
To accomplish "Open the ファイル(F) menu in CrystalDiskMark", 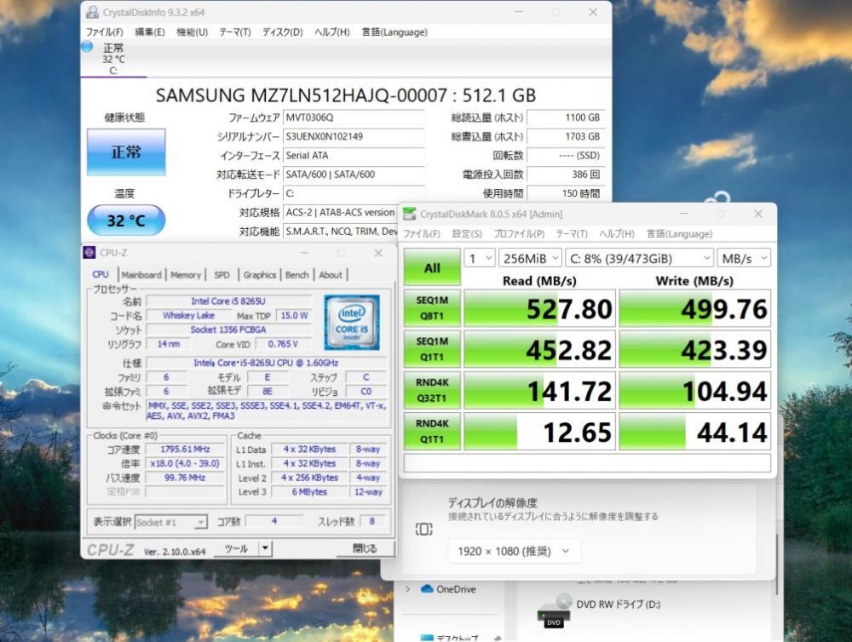I will (x=422, y=234).
